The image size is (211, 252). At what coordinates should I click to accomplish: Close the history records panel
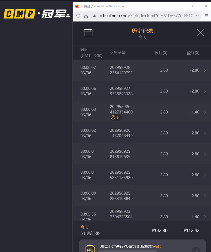tap(200, 33)
